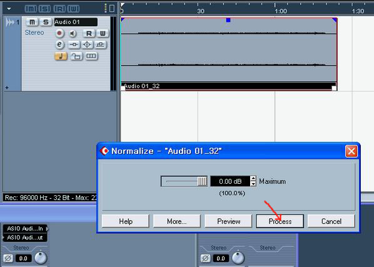Toggle the Monitor speaker button
374x267 pixels.
coord(73,34)
